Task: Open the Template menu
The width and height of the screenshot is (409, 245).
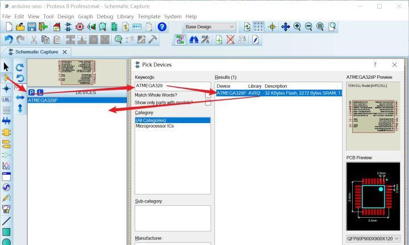Action: 149,16
